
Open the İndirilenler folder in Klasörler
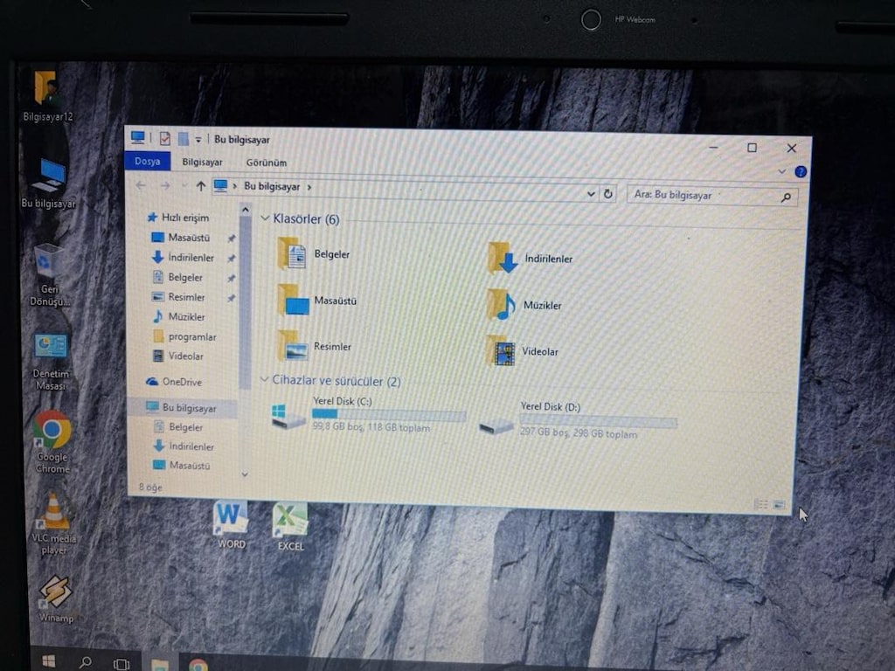point(530,258)
